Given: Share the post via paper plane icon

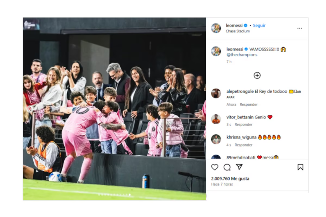Looking at the screenshot, I should click(x=239, y=167).
